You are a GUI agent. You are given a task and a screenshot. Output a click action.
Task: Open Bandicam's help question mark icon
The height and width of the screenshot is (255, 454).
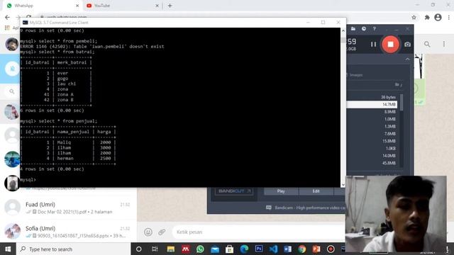[374, 28]
